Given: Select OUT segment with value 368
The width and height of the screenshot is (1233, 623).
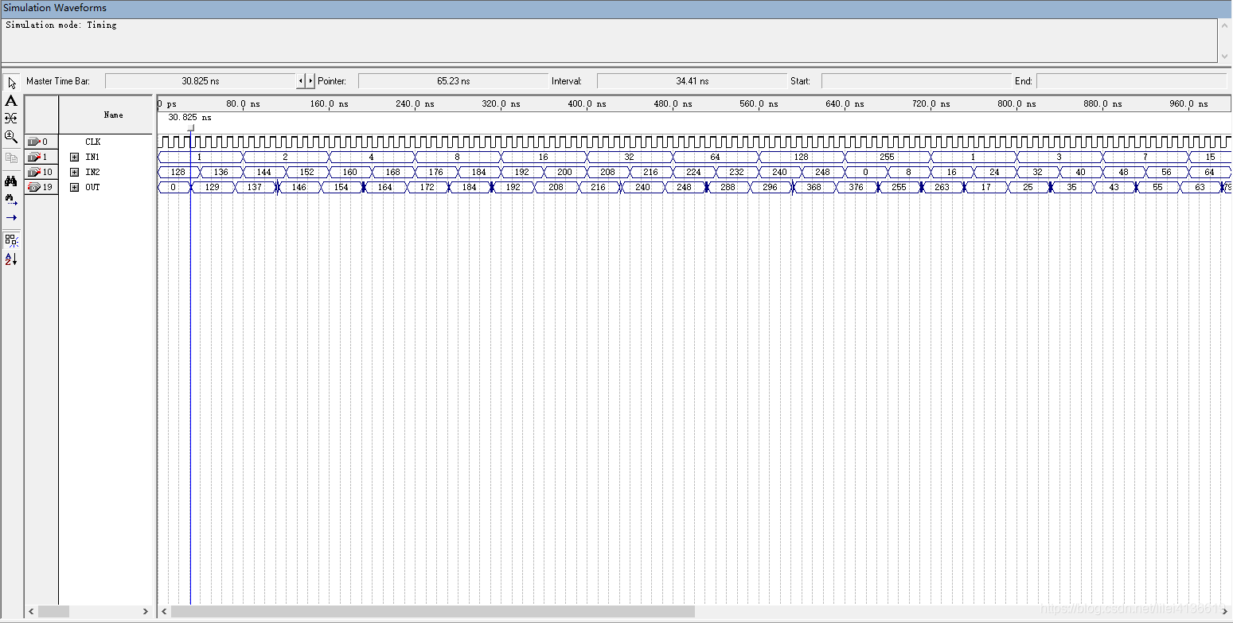Looking at the screenshot, I should click(x=814, y=187).
